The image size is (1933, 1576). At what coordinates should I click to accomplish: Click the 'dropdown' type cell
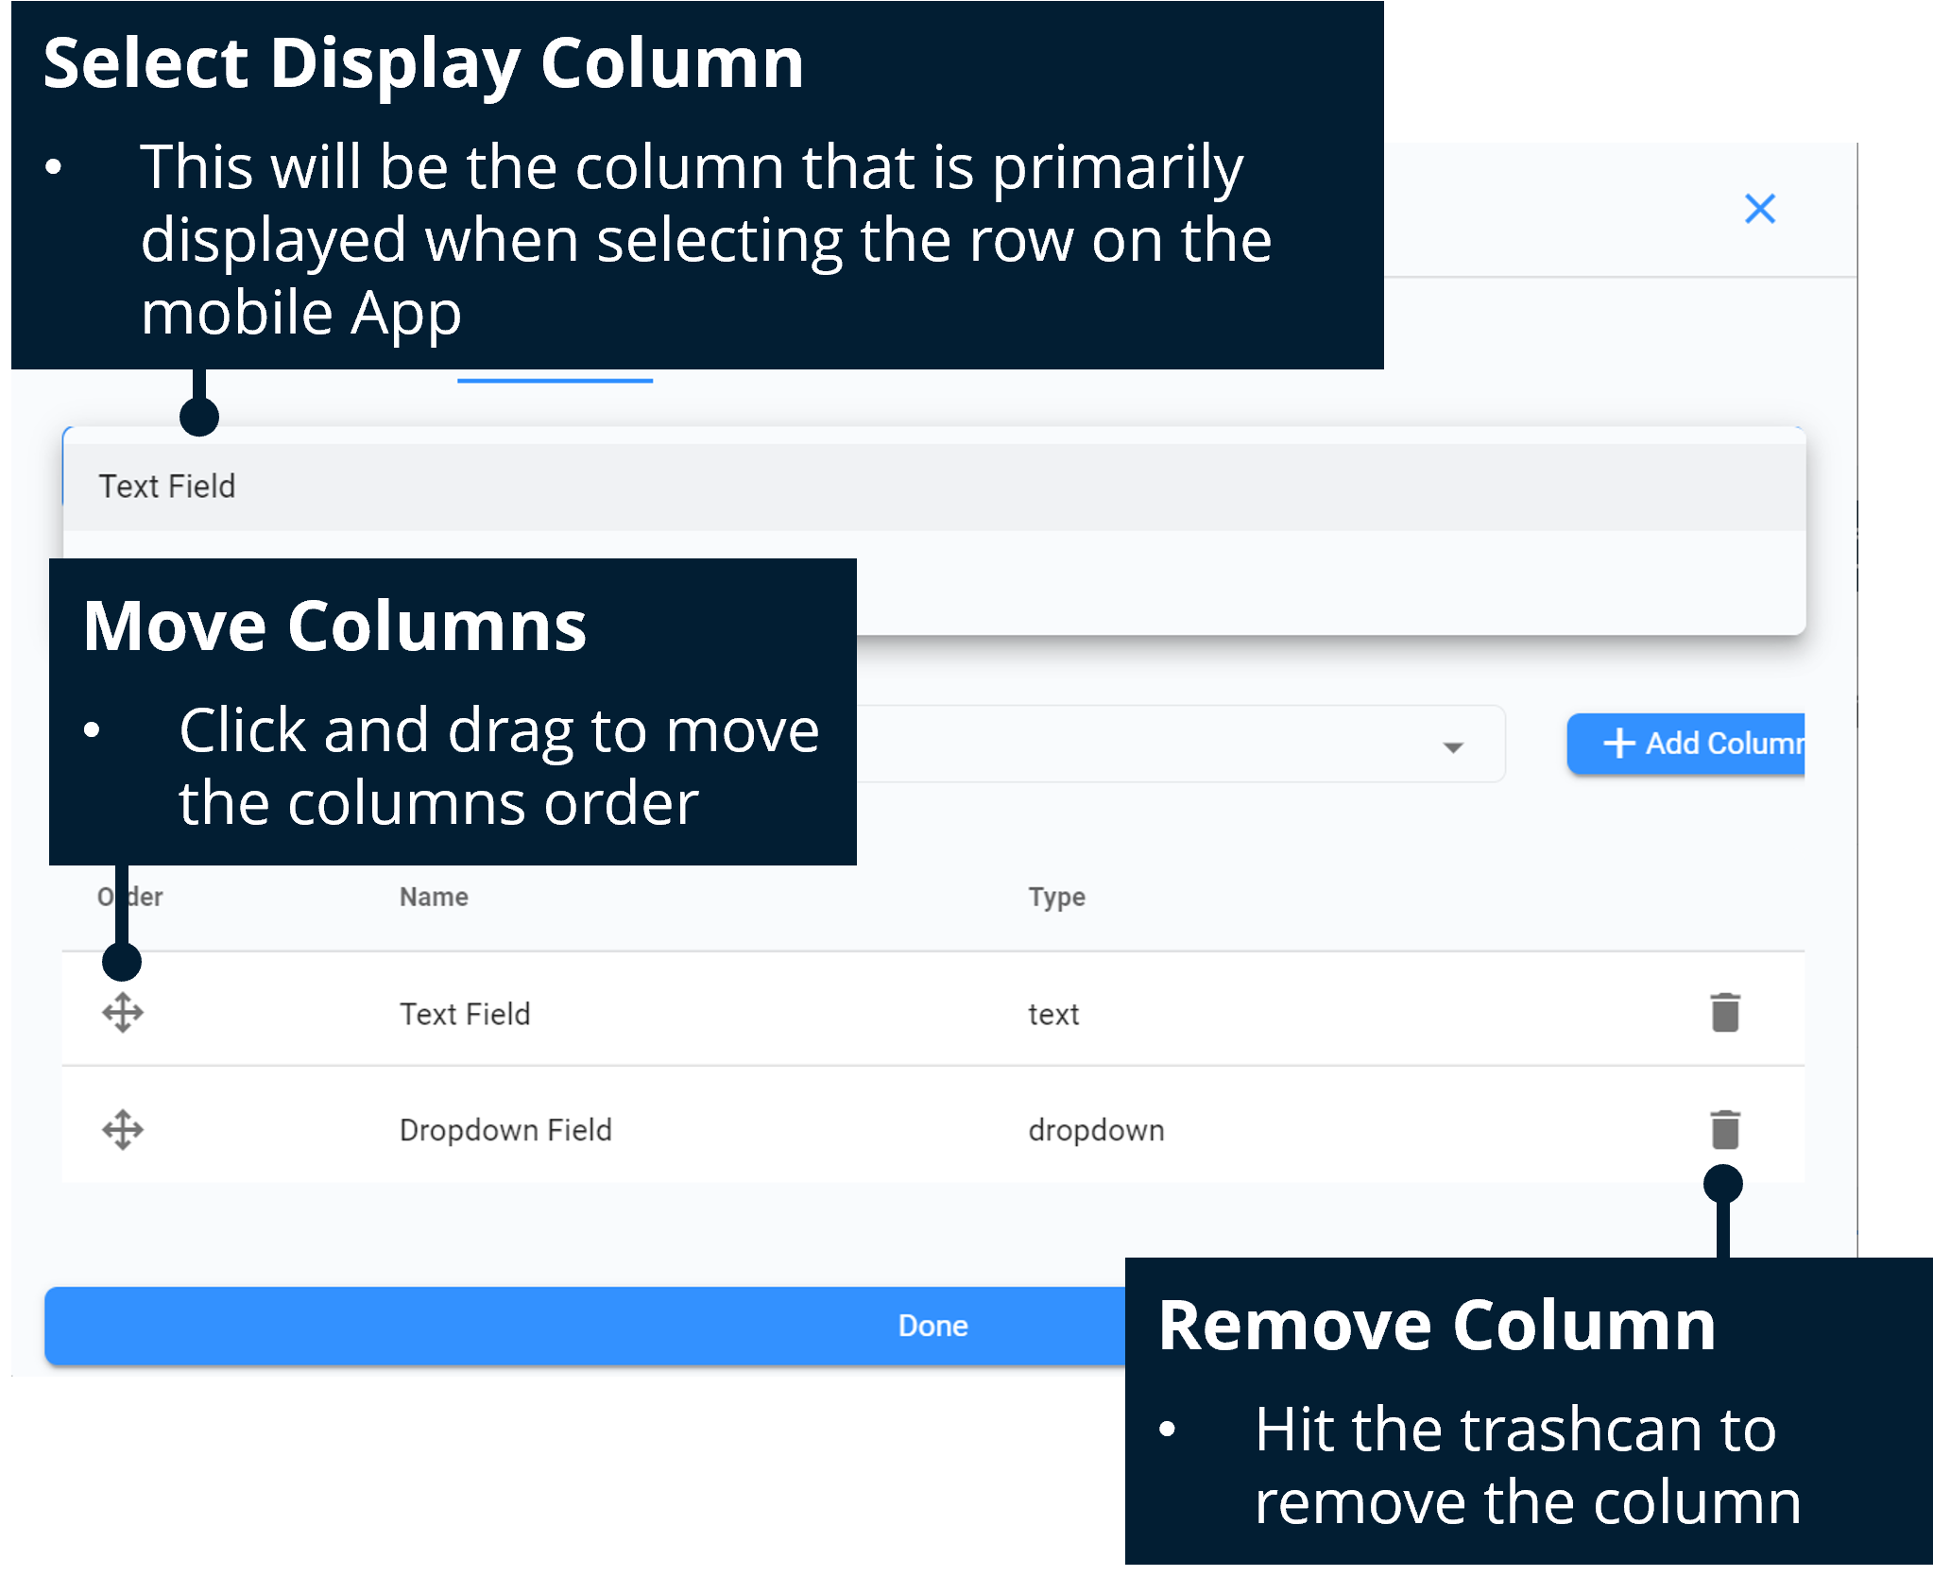(x=1096, y=1130)
